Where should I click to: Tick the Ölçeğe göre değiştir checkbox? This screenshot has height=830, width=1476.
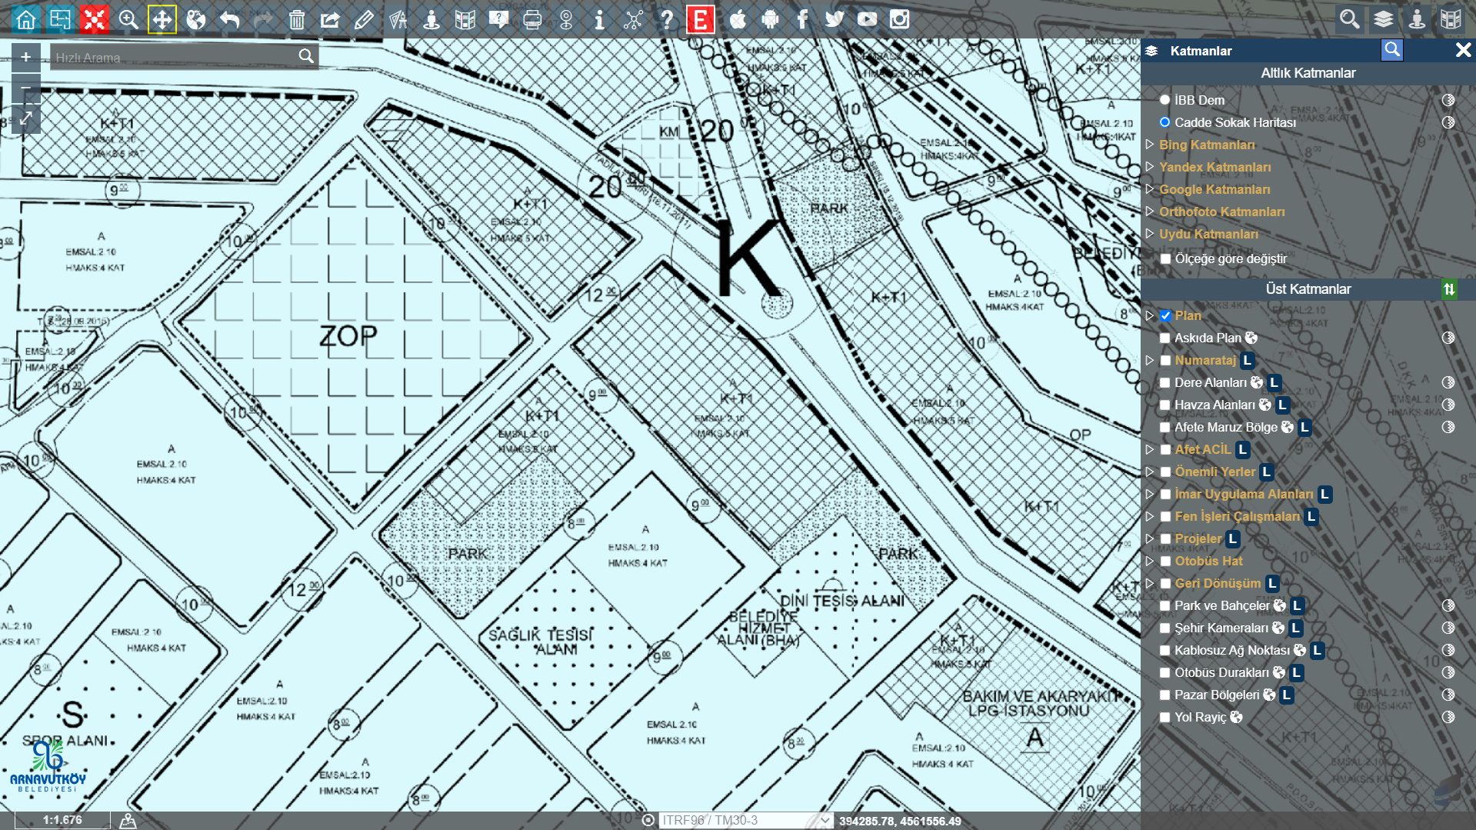[x=1165, y=259]
